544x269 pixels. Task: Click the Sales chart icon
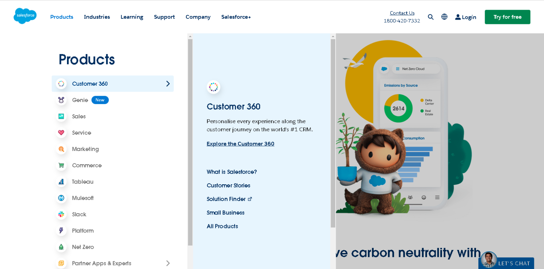61,116
